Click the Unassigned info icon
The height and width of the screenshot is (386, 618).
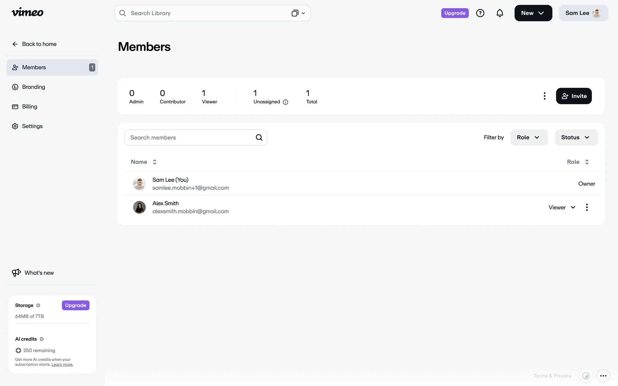(x=286, y=102)
